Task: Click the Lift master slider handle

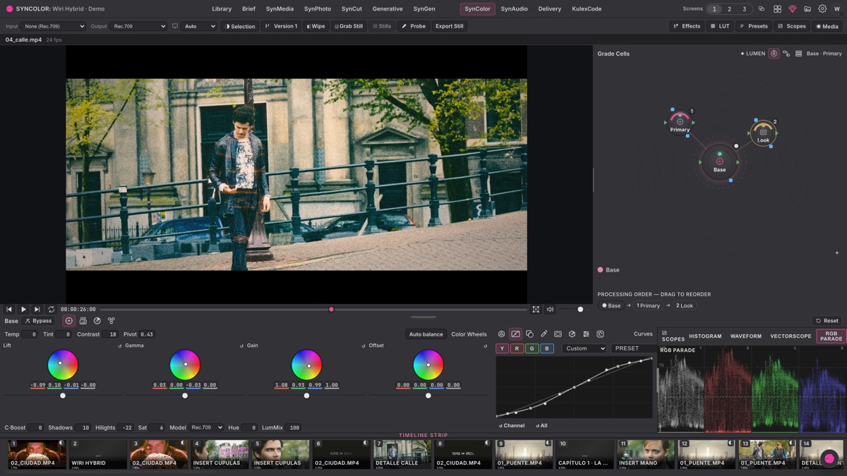Action: pos(63,396)
